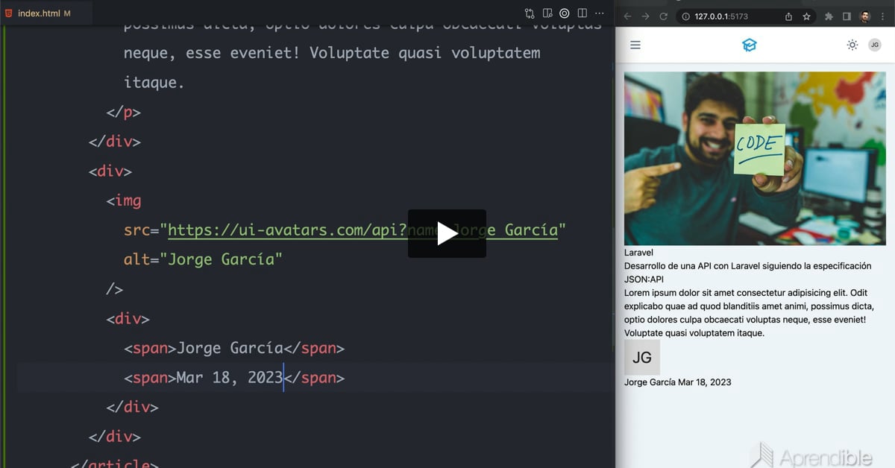The height and width of the screenshot is (468, 895).
Task: Click the article title "Desarrollo de una API con Laravel"
Action: pos(747,273)
